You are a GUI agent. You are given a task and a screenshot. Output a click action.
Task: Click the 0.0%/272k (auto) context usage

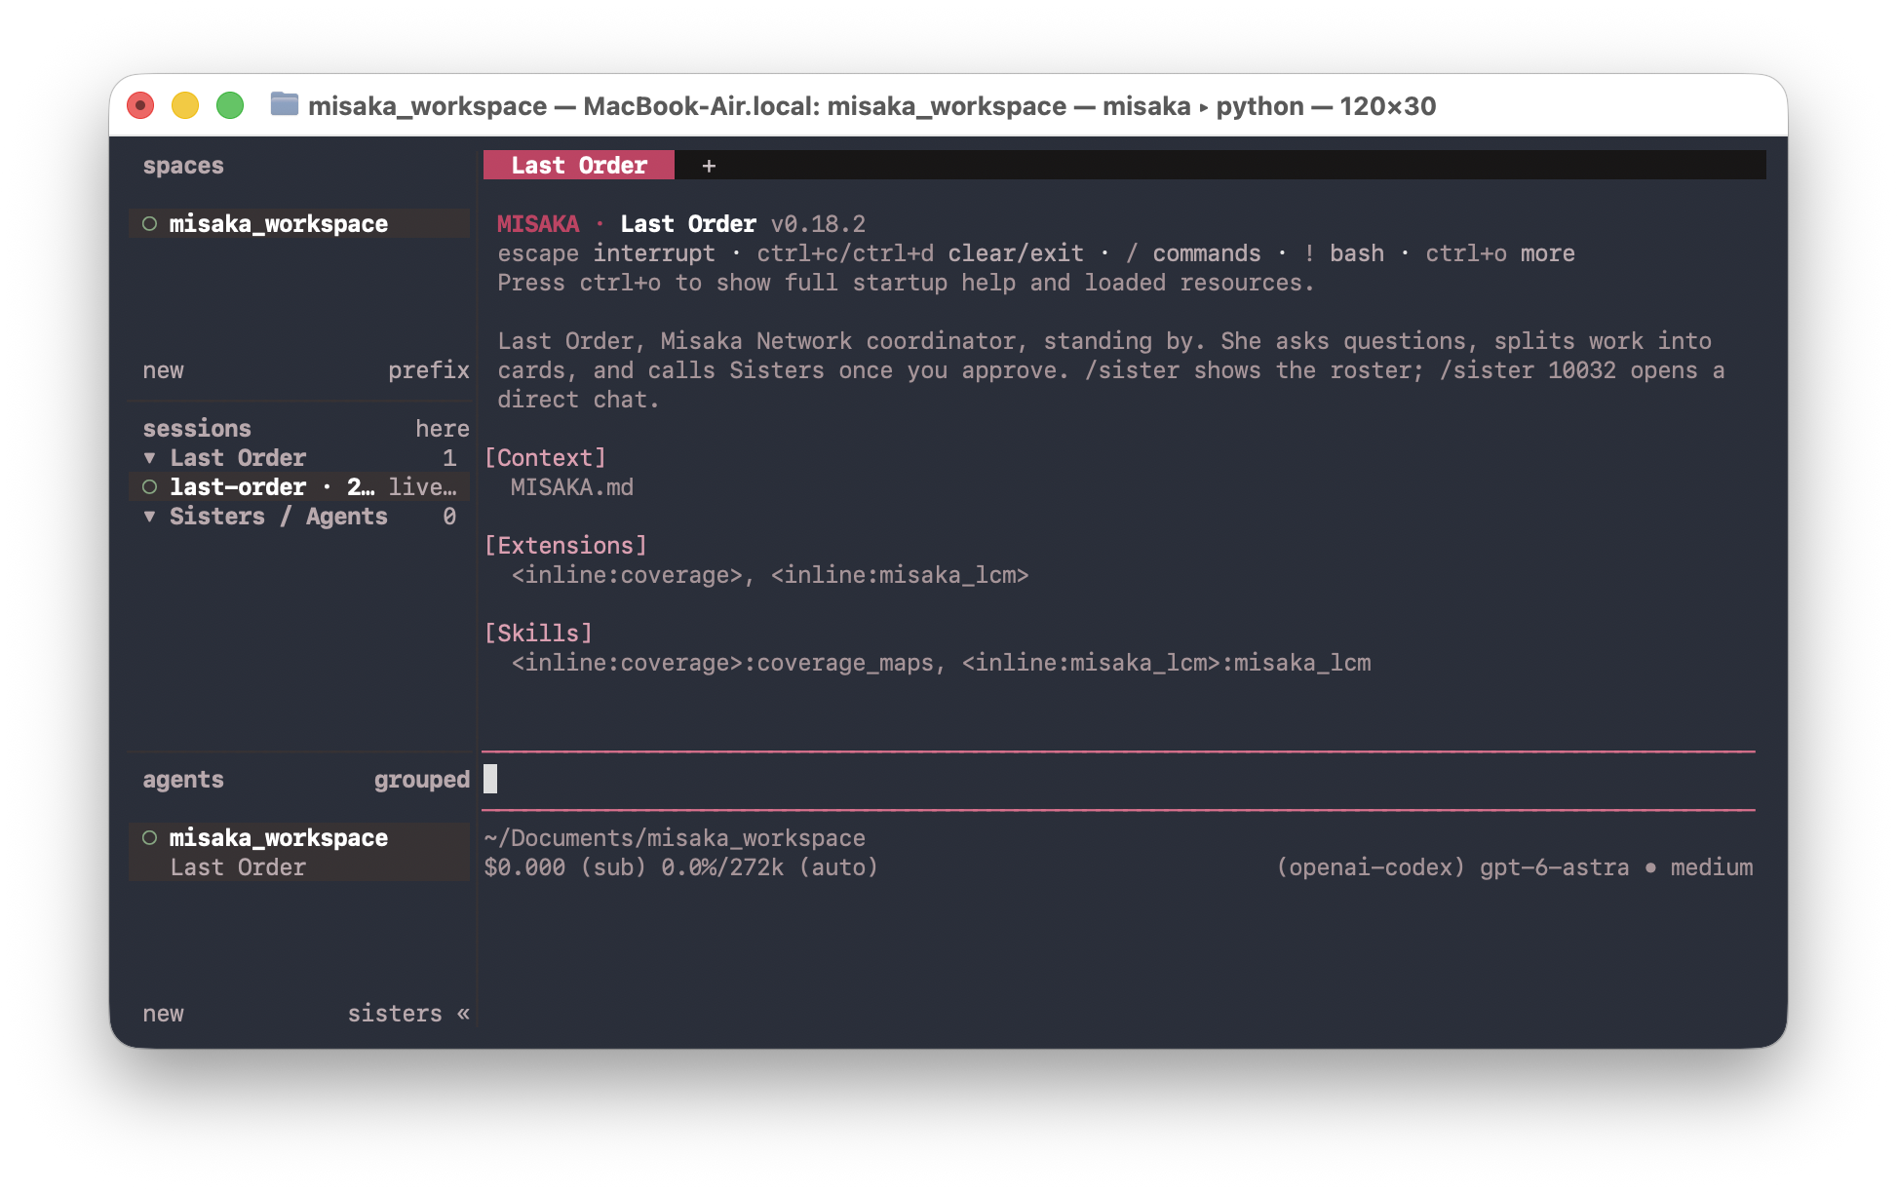click(770, 867)
